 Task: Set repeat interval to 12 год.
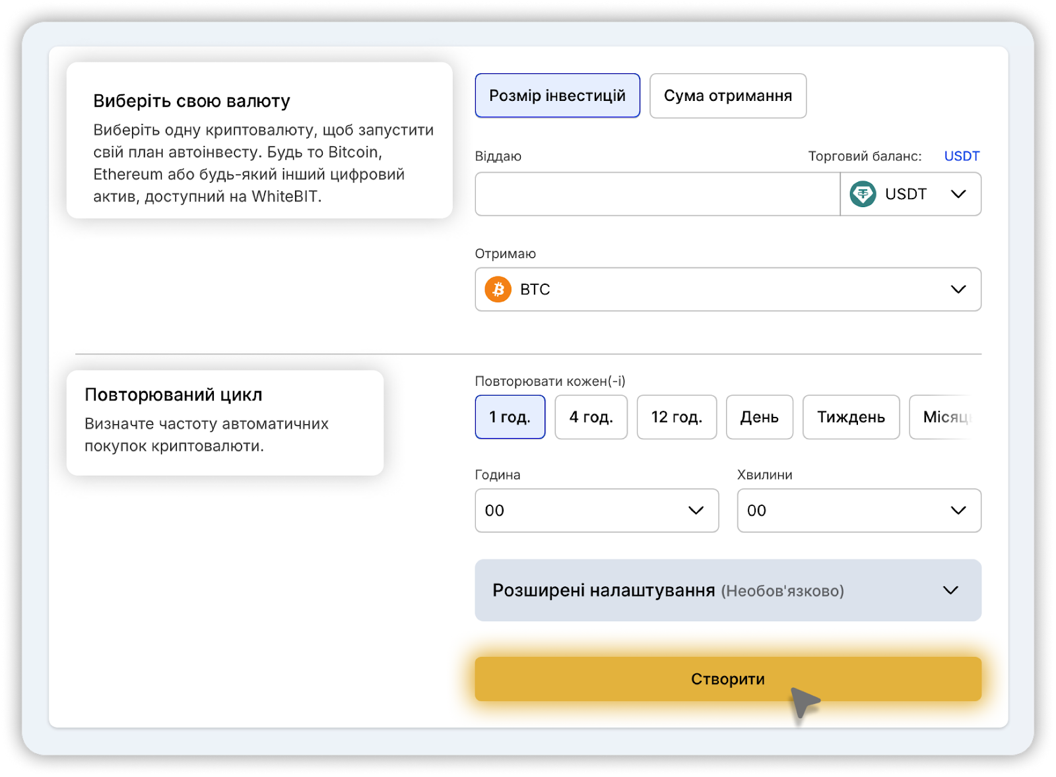pyautogui.click(x=676, y=417)
